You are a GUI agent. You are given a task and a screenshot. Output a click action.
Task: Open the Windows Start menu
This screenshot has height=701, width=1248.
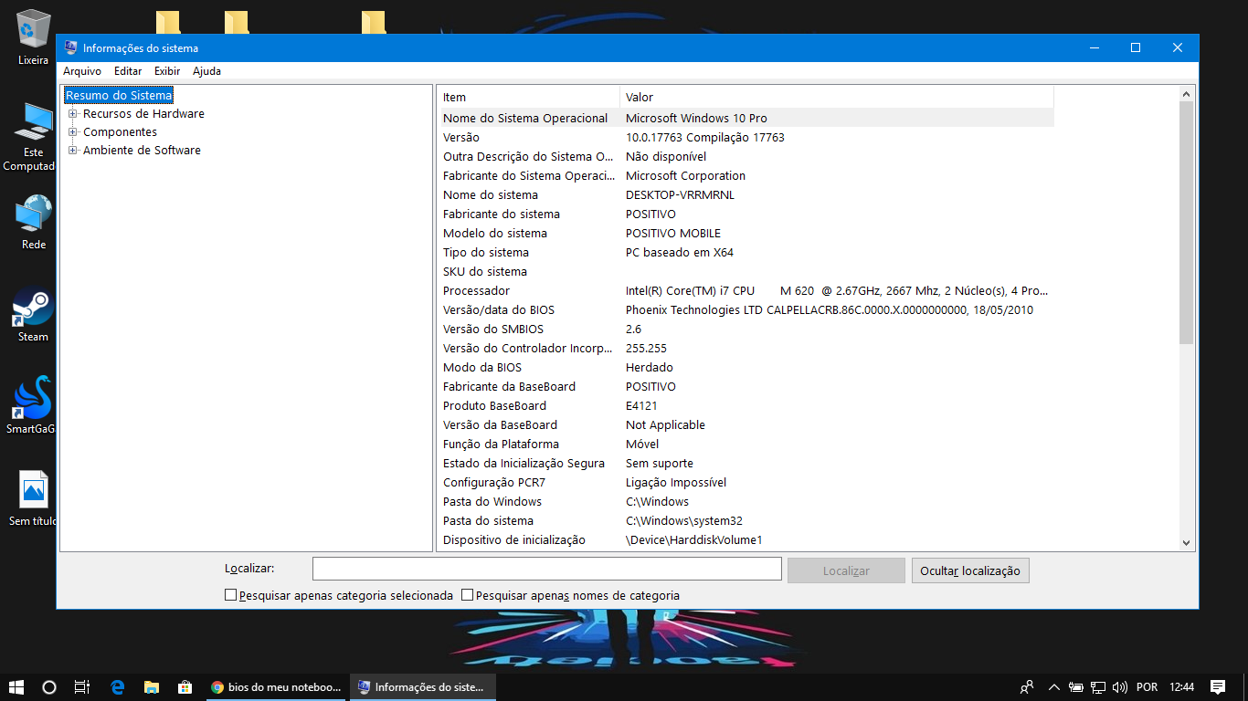click(x=16, y=687)
